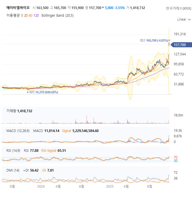Click the 31,886 price axis label
Viewport: 192px width, 197px height.
(x=179, y=84)
